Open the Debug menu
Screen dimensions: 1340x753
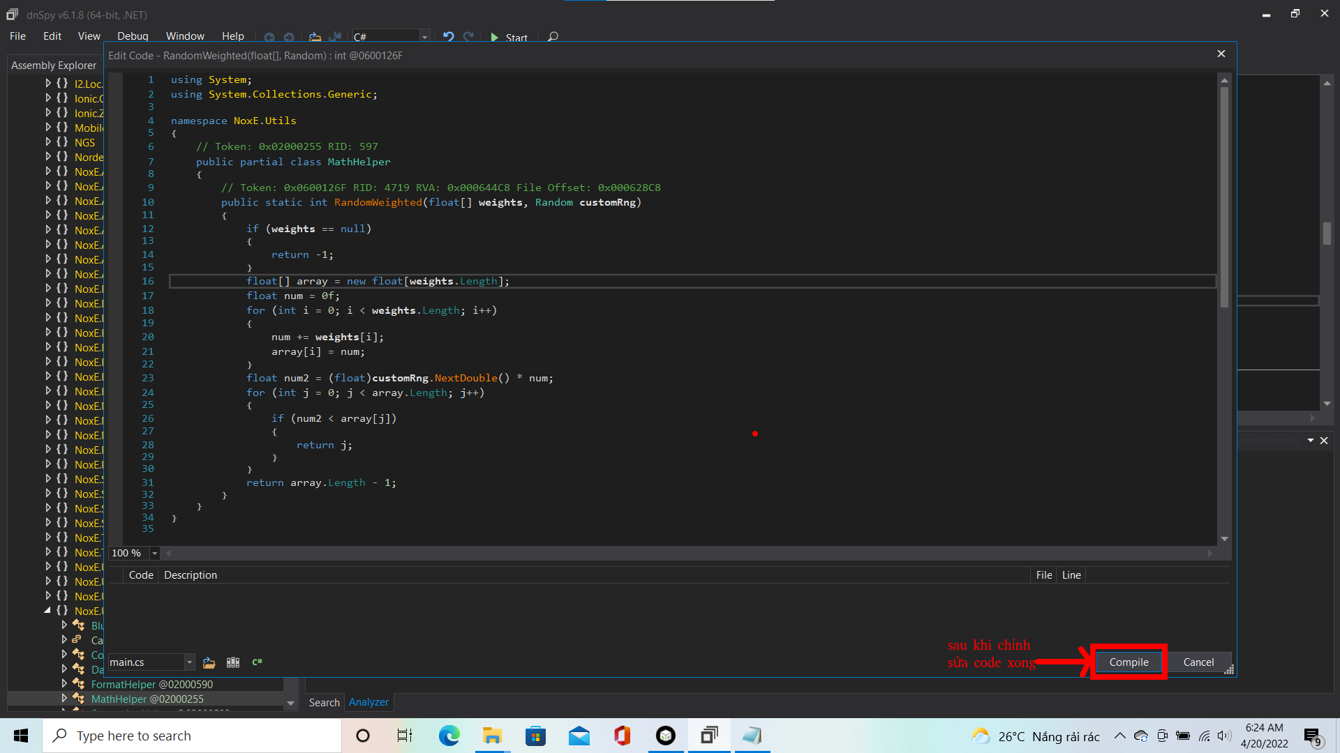click(133, 36)
